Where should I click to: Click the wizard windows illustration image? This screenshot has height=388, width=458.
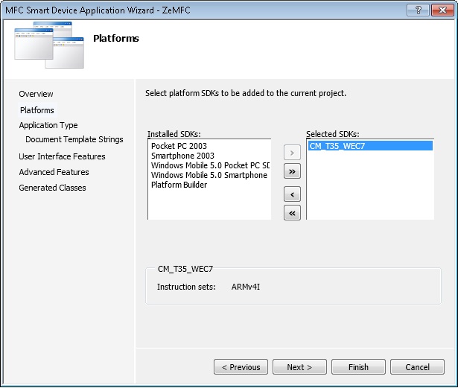coord(49,45)
